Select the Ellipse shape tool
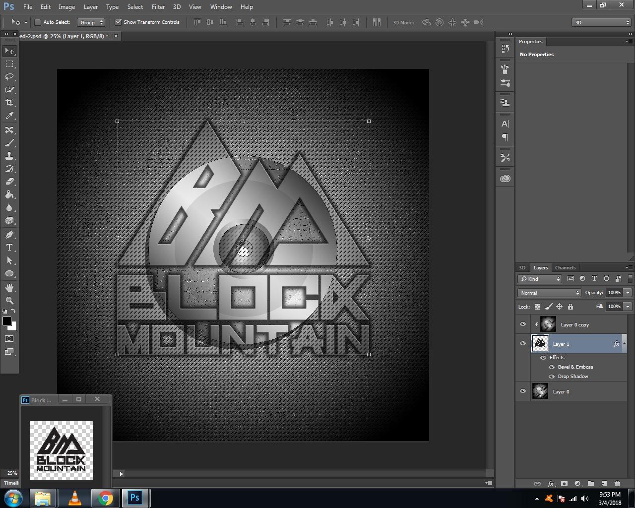The height and width of the screenshot is (508, 635). click(9, 273)
